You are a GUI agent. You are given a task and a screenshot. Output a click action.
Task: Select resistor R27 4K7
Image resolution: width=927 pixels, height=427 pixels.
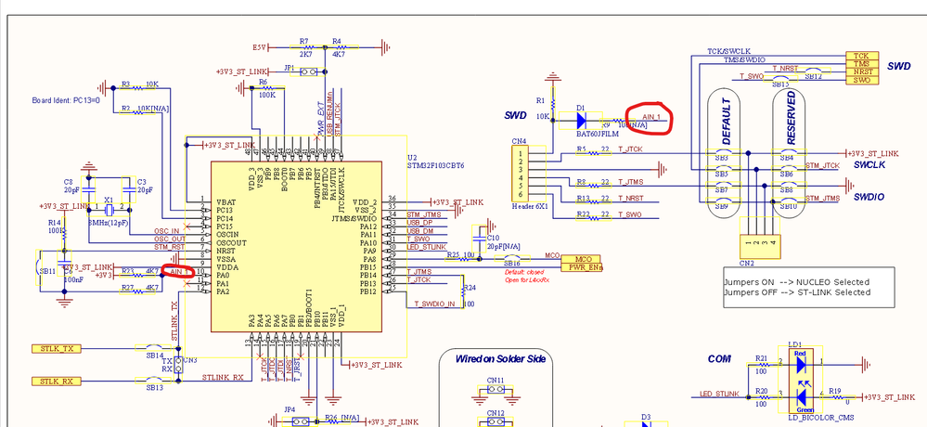click(139, 291)
